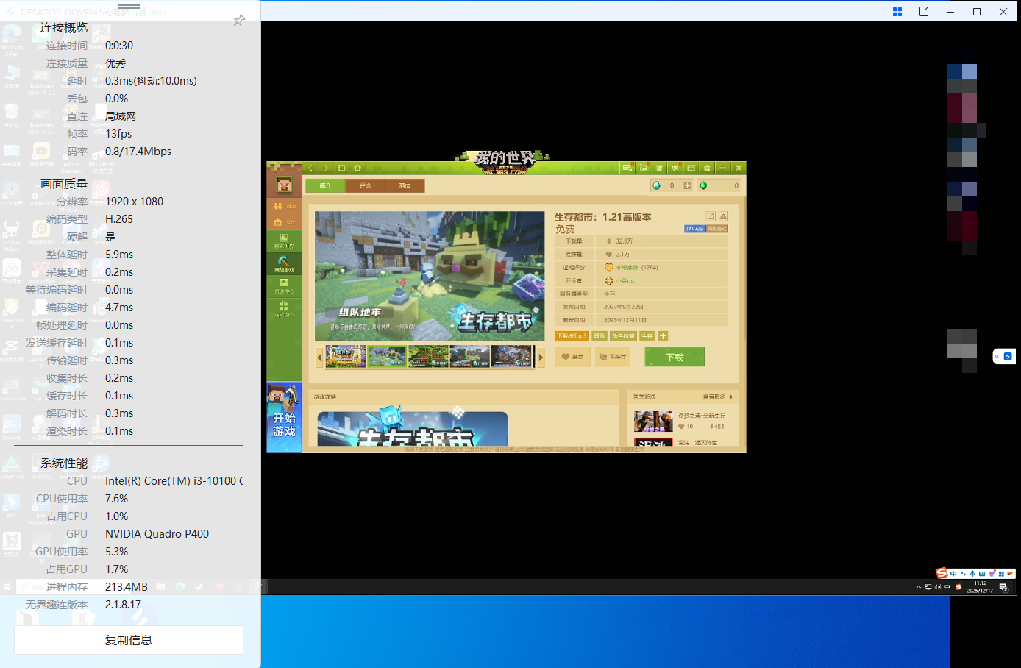
Task: Open the blue grid menu in the title bar
Action: (x=897, y=12)
